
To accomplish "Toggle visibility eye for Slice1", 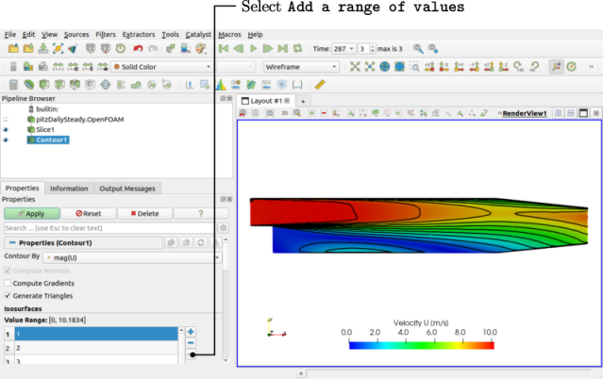I will tap(6, 130).
